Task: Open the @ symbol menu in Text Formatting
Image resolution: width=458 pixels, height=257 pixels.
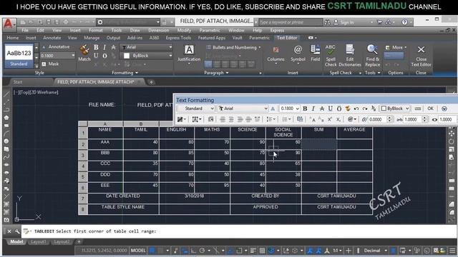Action: tap(351, 119)
